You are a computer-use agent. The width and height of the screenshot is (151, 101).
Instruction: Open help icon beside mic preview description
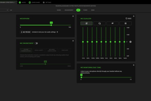coord(57,32)
